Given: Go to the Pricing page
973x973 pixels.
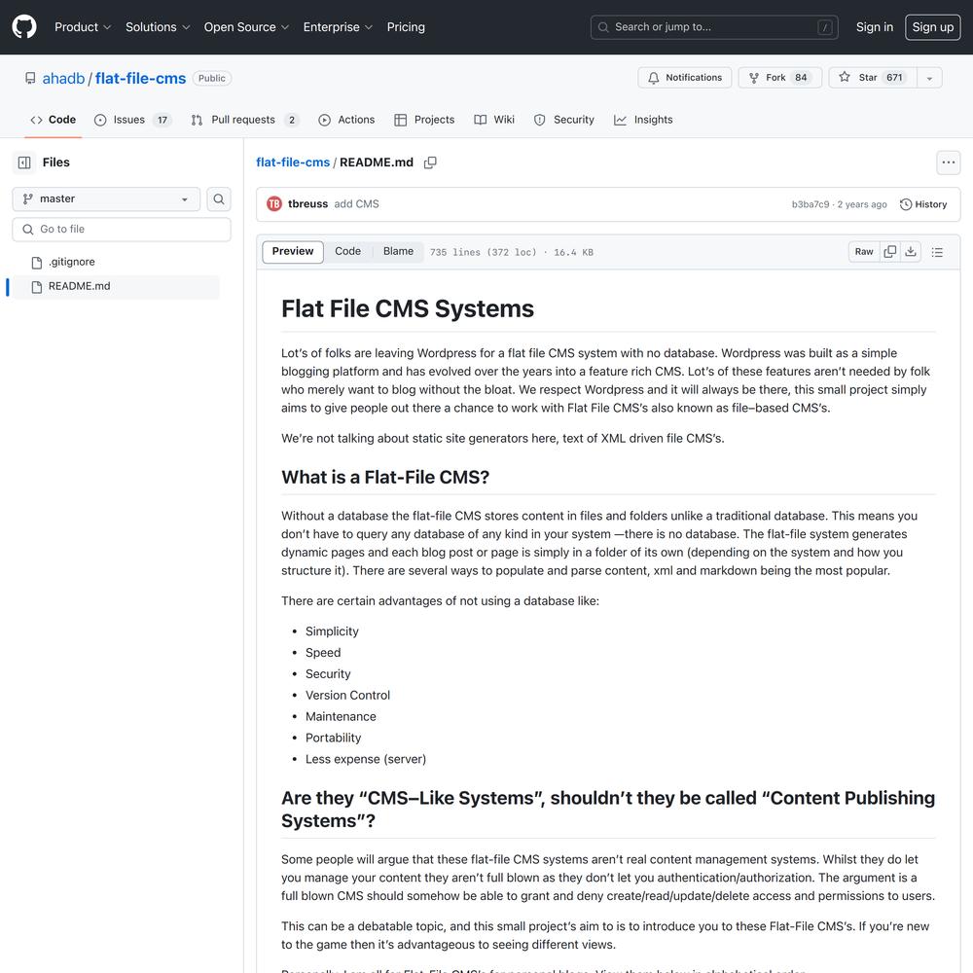Looking at the screenshot, I should tap(406, 27).
